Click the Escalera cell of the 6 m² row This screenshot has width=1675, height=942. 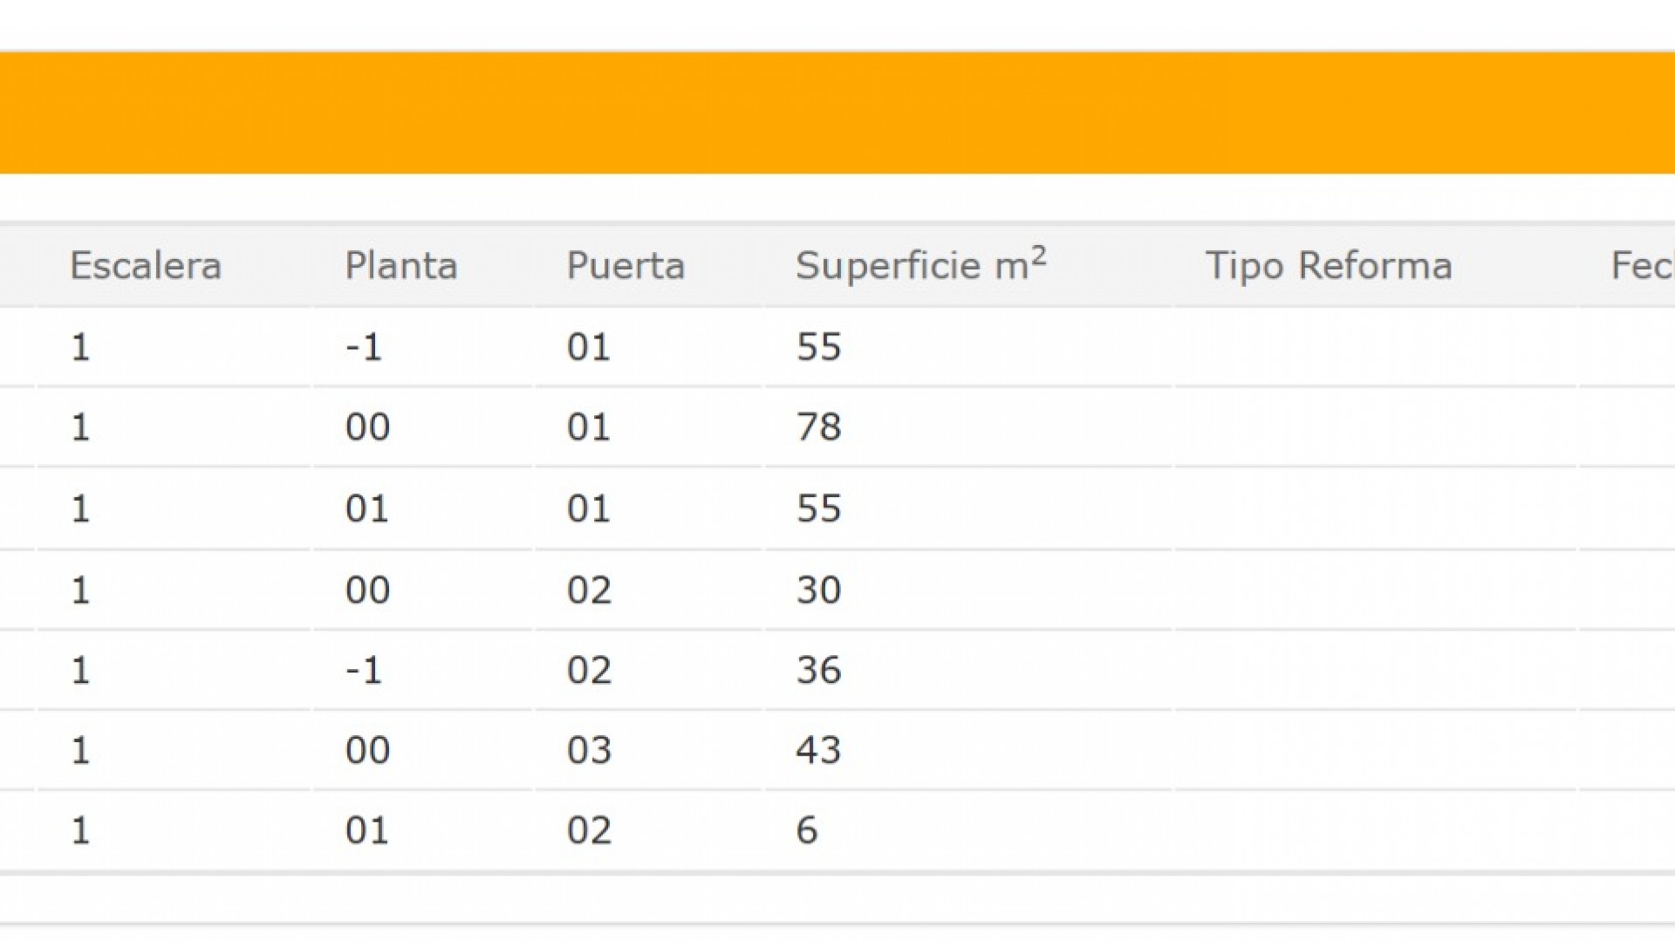80,830
